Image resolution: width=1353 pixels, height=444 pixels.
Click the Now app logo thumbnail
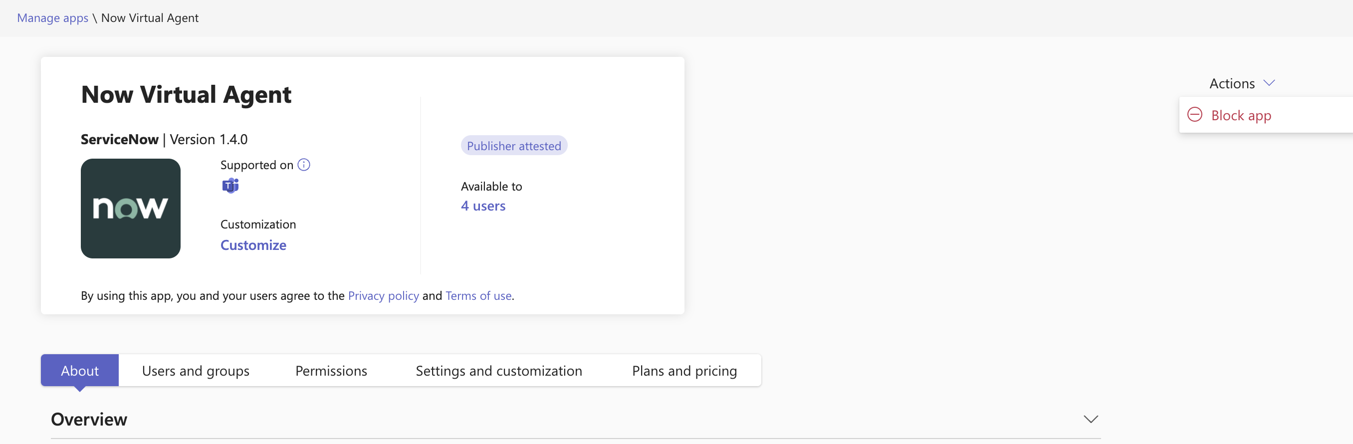tap(131, 209)
